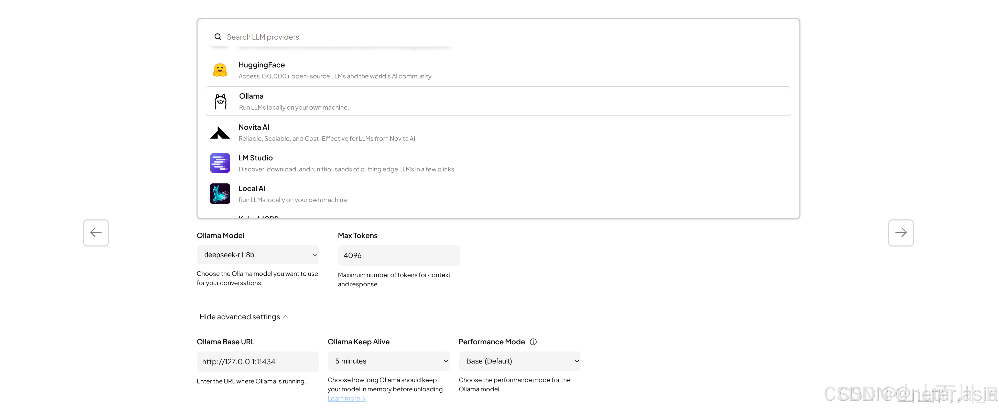
Task: Click the Local AI llama artwork icon
Action: tap(220, 194)
